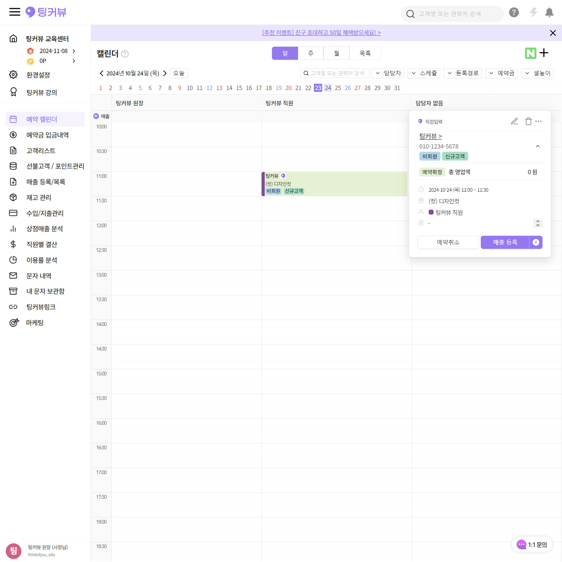Collapse customer info chevron in popup

[537, 146]
